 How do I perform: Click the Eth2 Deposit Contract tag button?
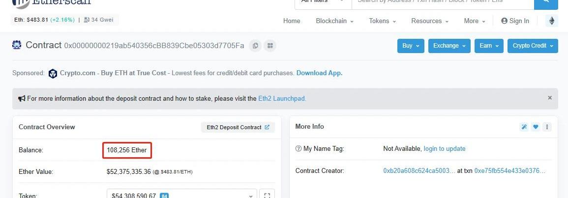238,127
